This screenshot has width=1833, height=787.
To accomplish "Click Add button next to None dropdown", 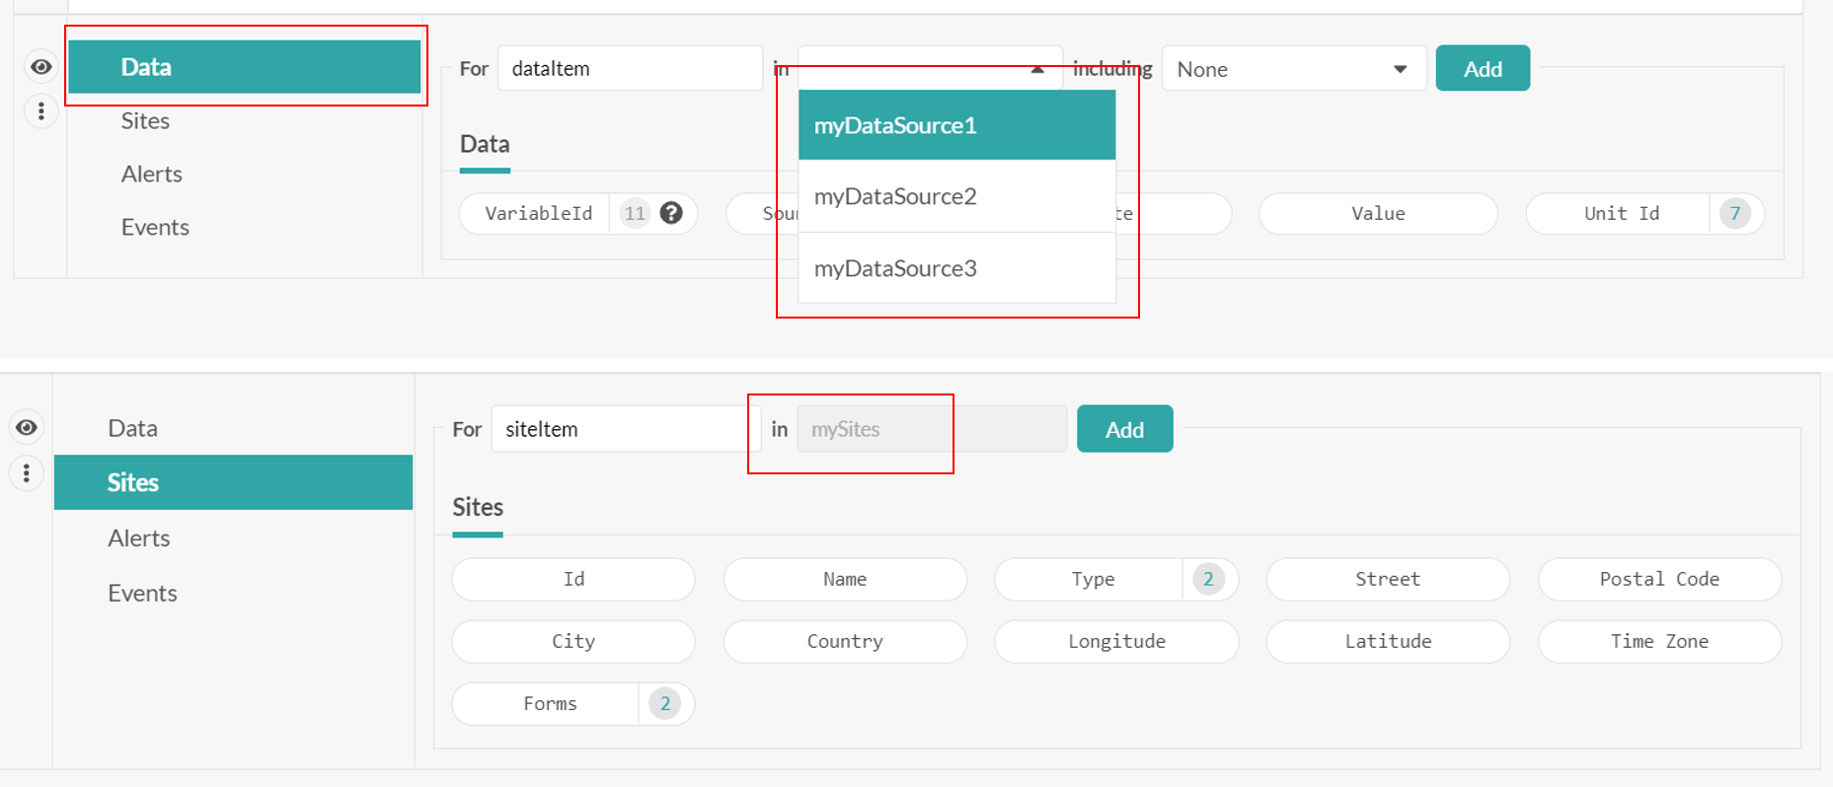I will click(1482, 69).
